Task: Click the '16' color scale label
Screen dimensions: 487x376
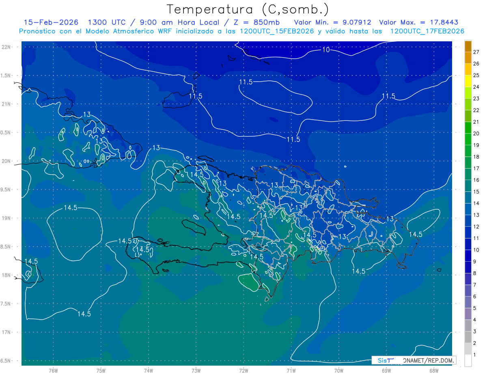Action: (x=476, y=180)
